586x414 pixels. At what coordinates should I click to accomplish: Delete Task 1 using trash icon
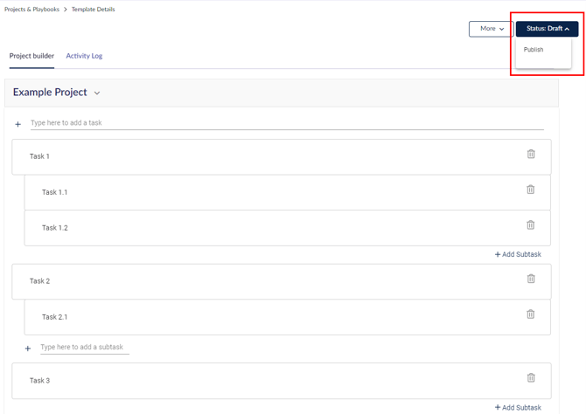pyautogui.click(x=530, y=155)
